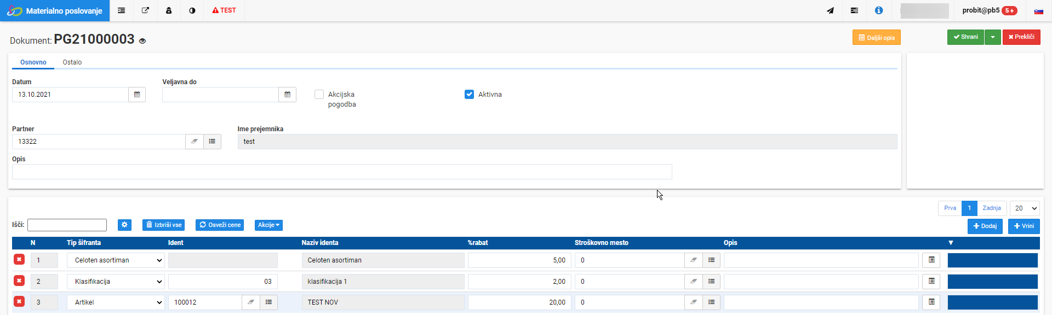Switch to the Ostalo tab
1052x315 pixels.
click(72, 62)
